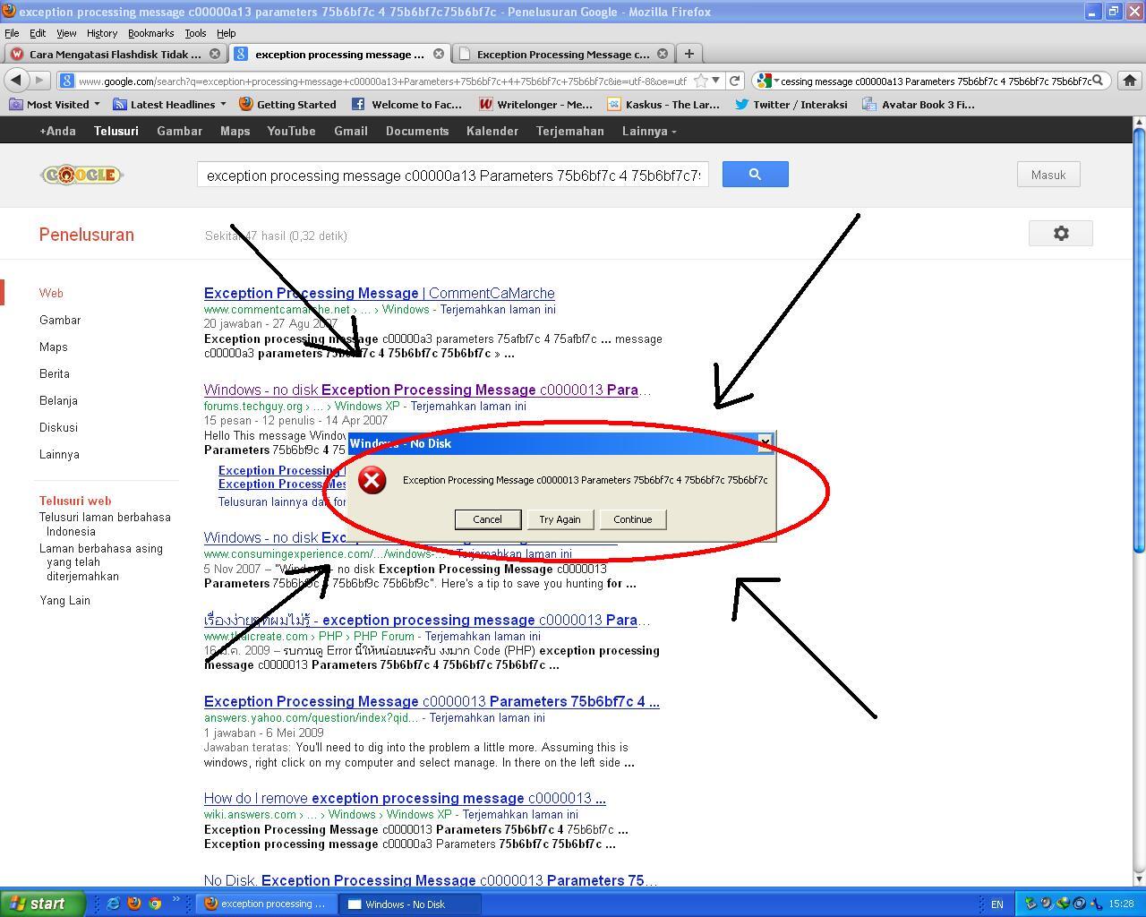Image resolution: width=1146 pixels, height=917 pixels.
Task: Open the forums.techguy.org 'Windows - no disk' result
Action: 427,390
